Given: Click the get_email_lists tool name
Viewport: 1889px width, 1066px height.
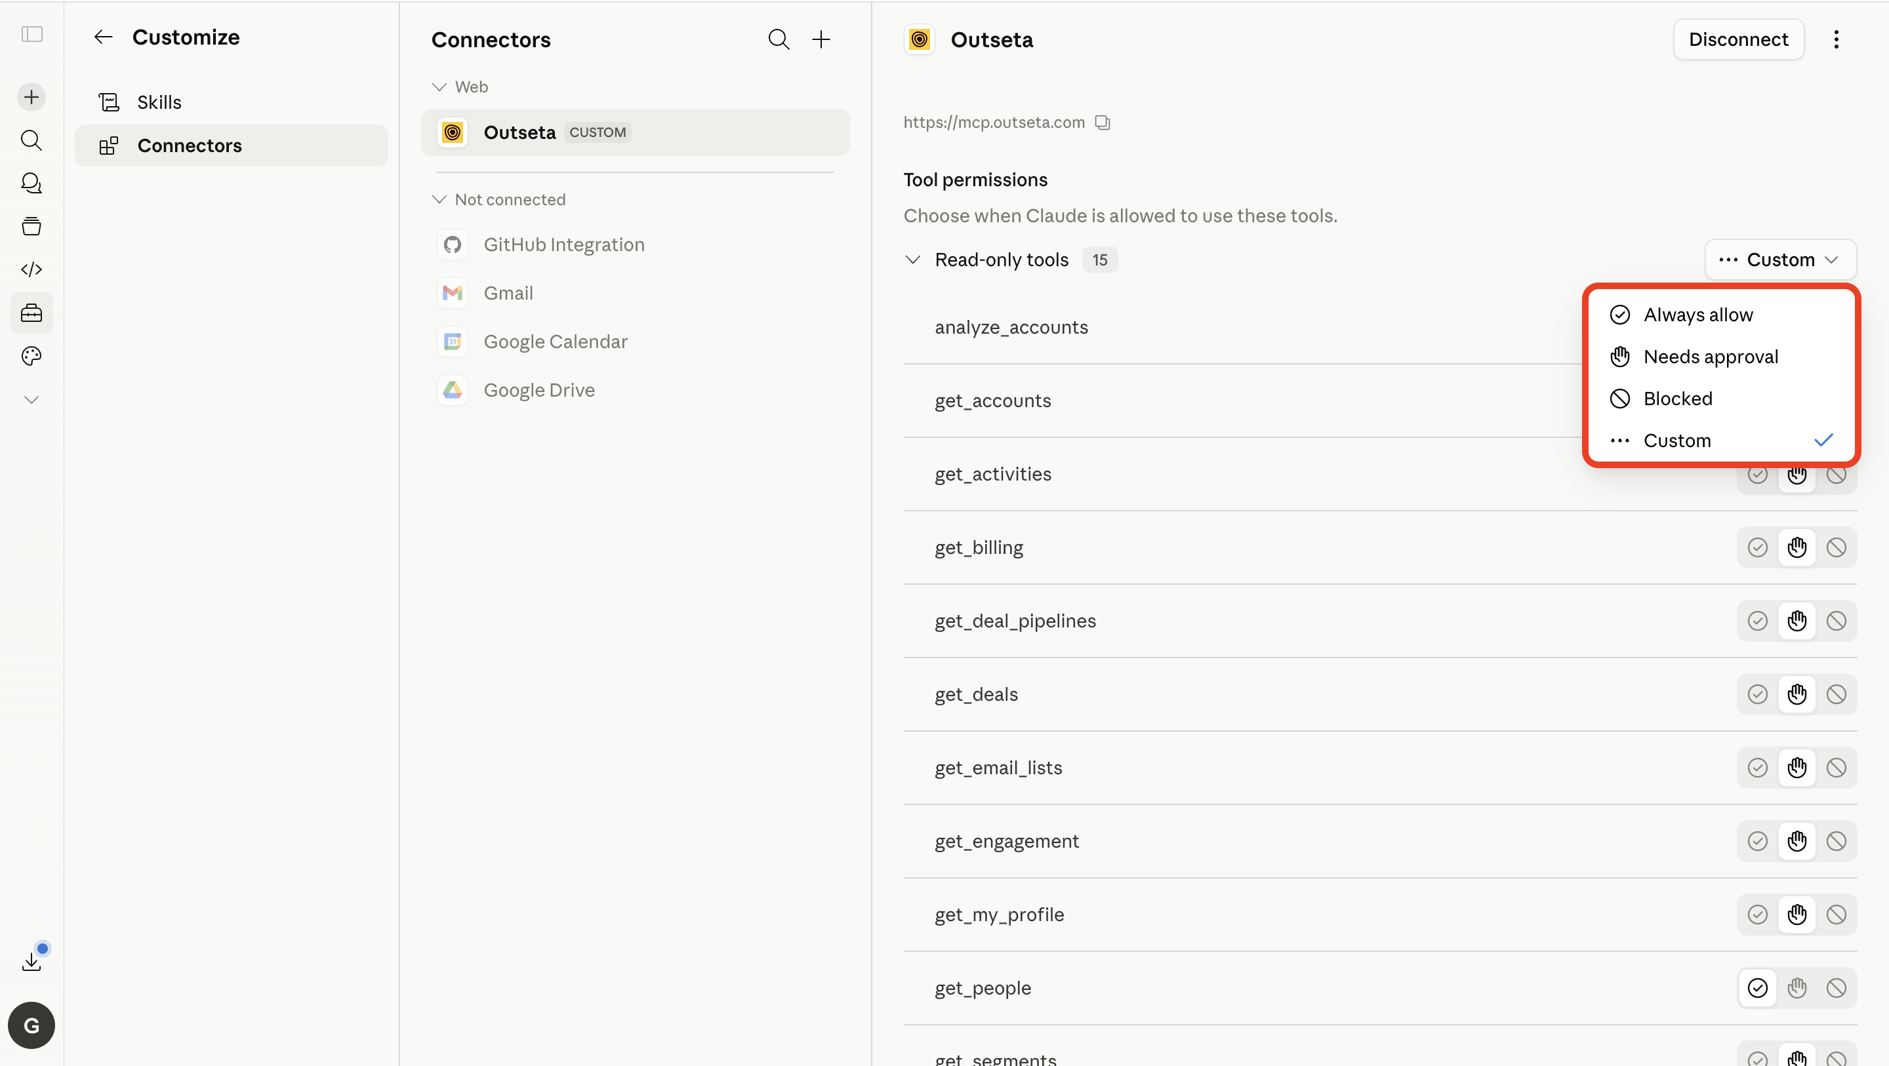Looking at the screenshot, I should [x=999, y=768].
